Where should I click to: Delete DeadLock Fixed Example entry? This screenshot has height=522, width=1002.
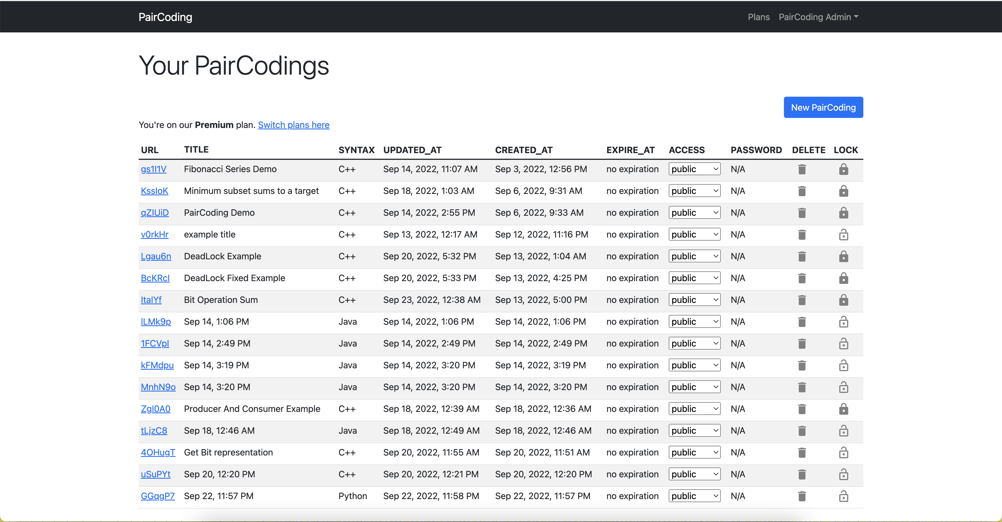(x=802, y=278)
